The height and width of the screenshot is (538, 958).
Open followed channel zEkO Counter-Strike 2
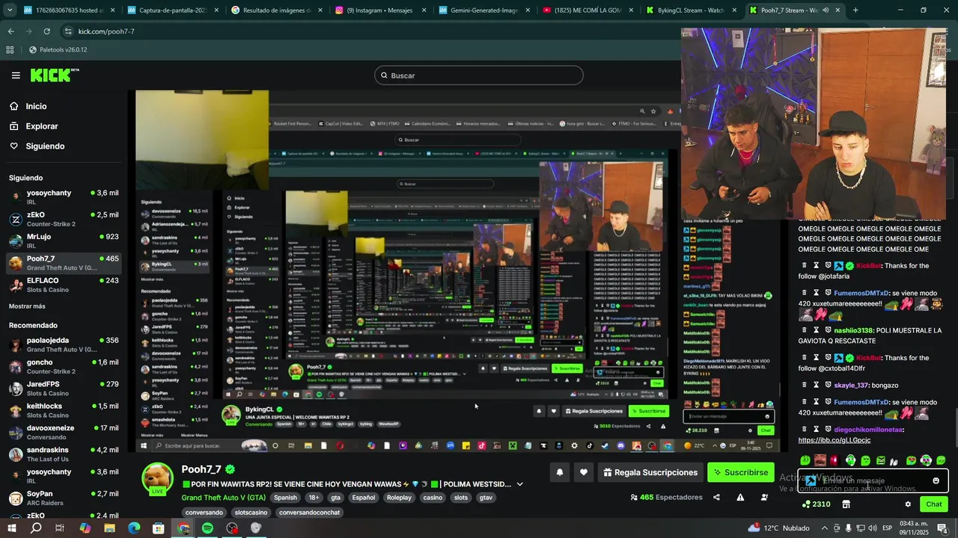(x=64, y=219)
